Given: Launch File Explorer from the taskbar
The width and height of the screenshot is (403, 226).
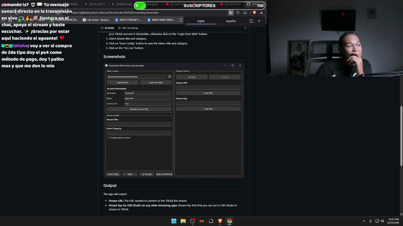Looking at the screenshot, I should point(183,221).
